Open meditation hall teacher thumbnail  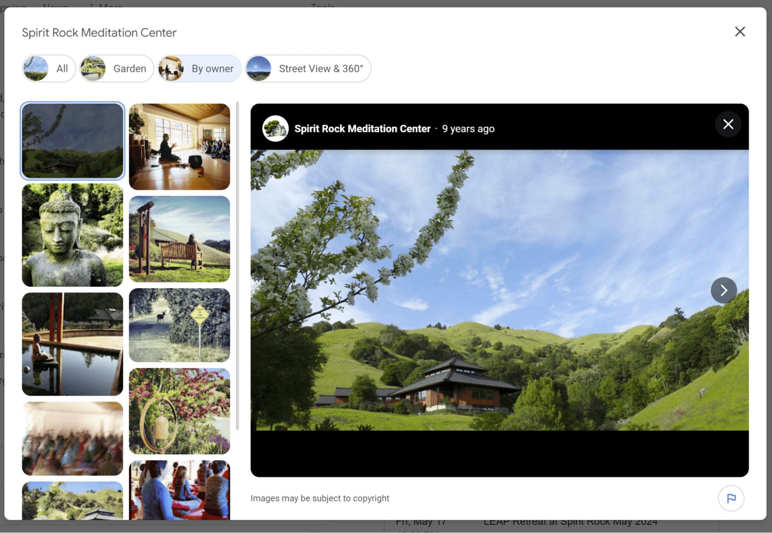[179, 147]
